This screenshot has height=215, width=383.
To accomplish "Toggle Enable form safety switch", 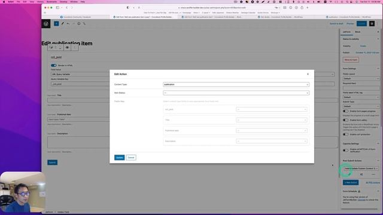I will tap(345, 120).
